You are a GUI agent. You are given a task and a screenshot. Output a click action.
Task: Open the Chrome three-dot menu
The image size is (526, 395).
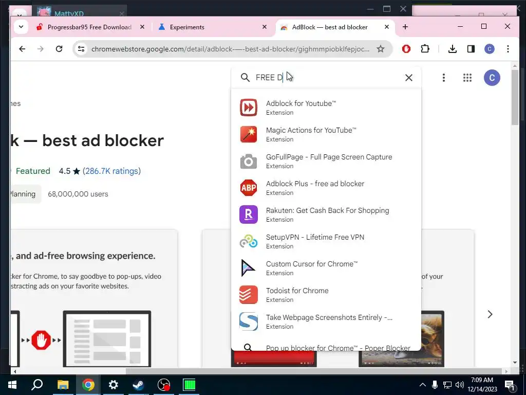click(x=508, y=49)
